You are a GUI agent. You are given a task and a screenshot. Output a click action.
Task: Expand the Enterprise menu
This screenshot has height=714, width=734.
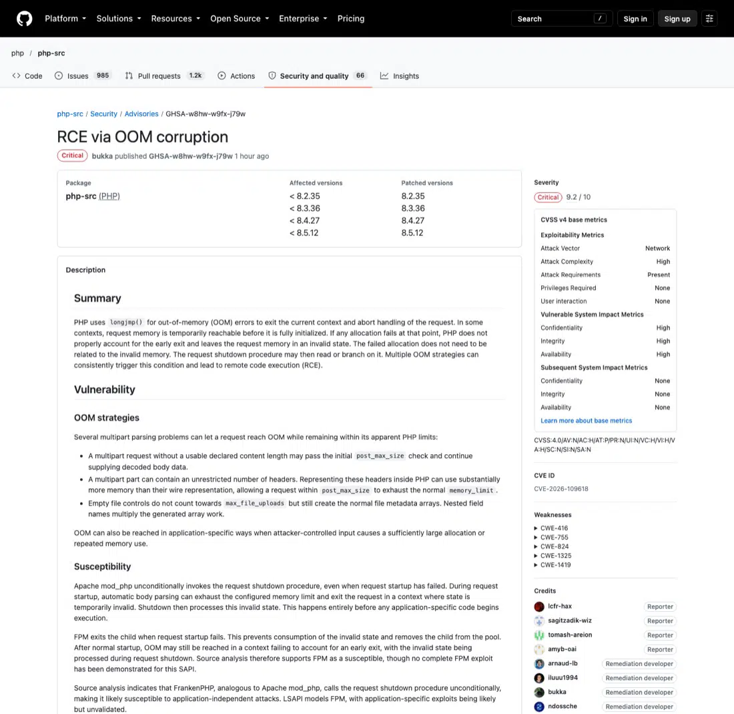click(x=303, y=19)
